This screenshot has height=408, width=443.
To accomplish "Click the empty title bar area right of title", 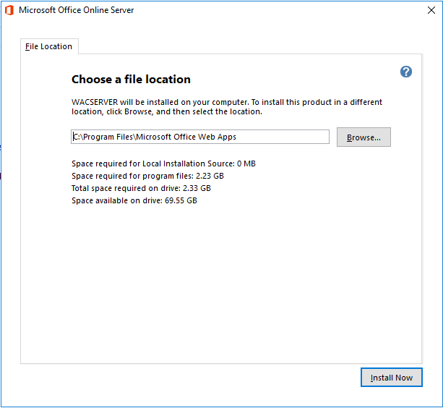I will point(275,11).
